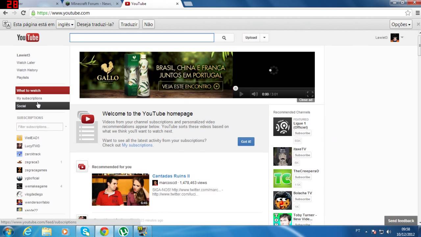This screenshot has width=421, height=237.
Task: Click ad video progress scrubber
Action: point(235,88)
